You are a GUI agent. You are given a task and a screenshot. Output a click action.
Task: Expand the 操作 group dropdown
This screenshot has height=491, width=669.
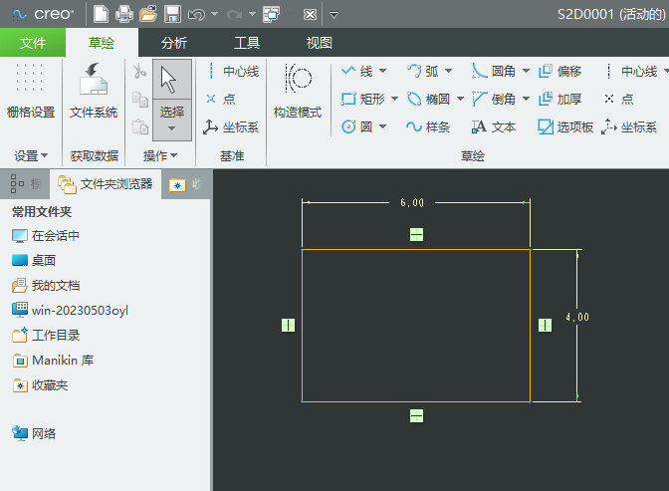pyautogui.click(x=160, y=156)
